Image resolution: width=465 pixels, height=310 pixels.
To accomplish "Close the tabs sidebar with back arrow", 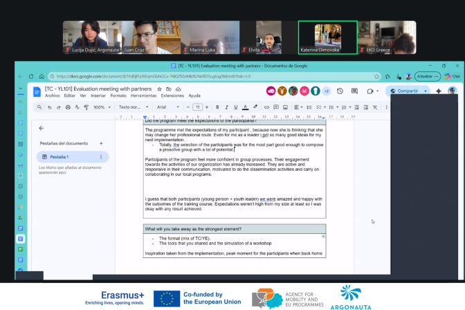I will point(41,128).
